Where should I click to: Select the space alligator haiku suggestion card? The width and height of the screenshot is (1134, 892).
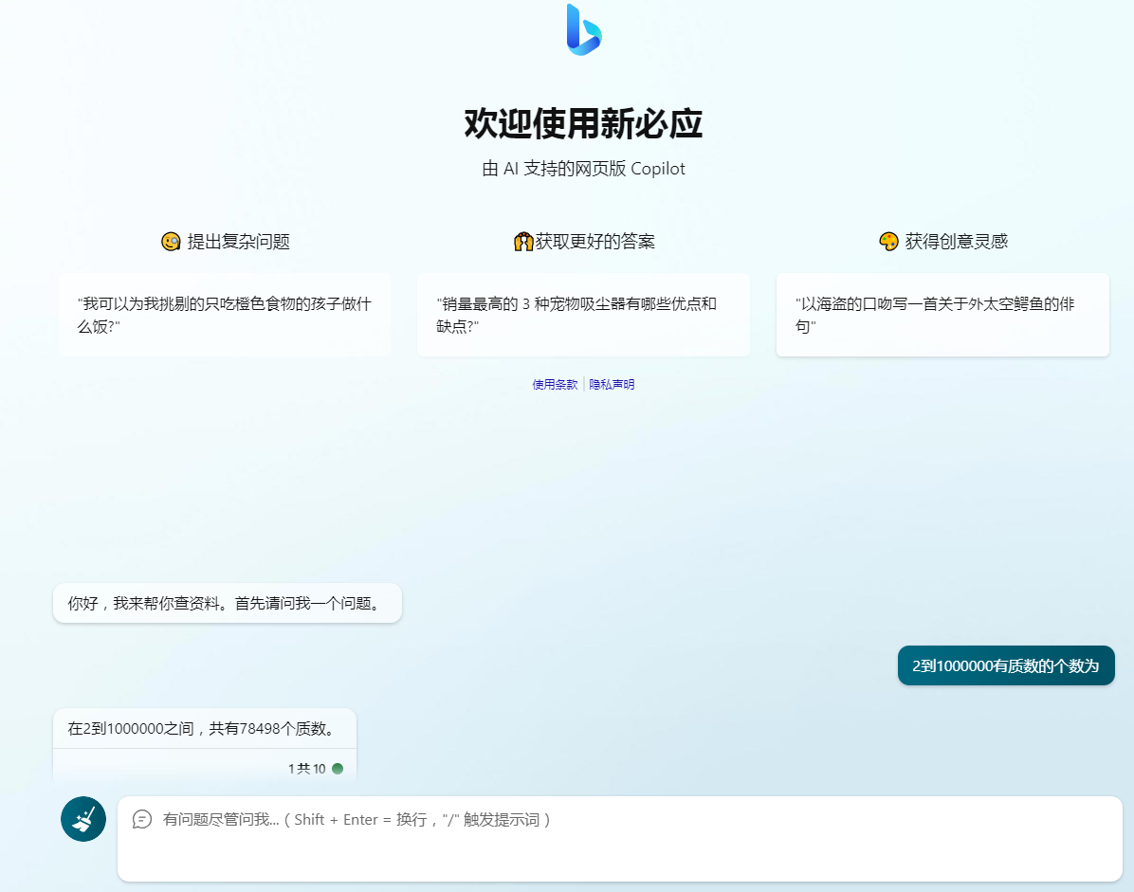pos(942,315)
